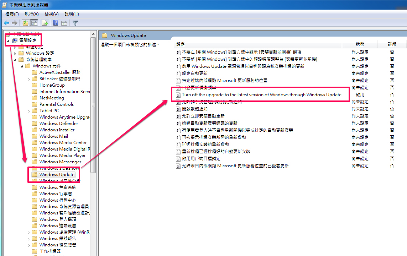Click the folder icon beside Windows 色彩系統
407x256 pixels.
pyautogui.click(x=35, y=187)
